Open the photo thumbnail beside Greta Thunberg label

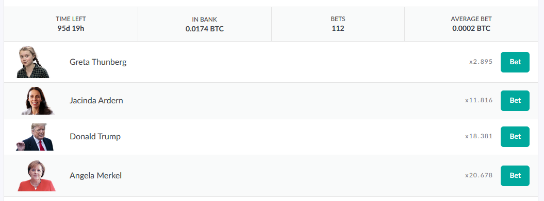[x=32, y=62]
